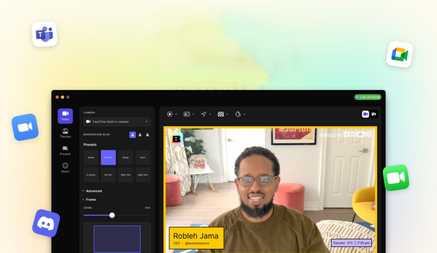Enable camera-on toggle in top right
Viewport: 437px width, 253px height.
pyautogui.click(x=366, y=114)
